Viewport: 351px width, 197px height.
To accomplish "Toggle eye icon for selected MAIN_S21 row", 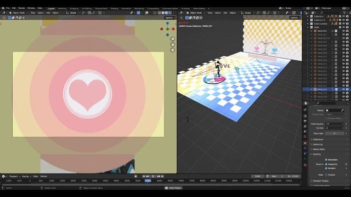I will coord(344,89).
